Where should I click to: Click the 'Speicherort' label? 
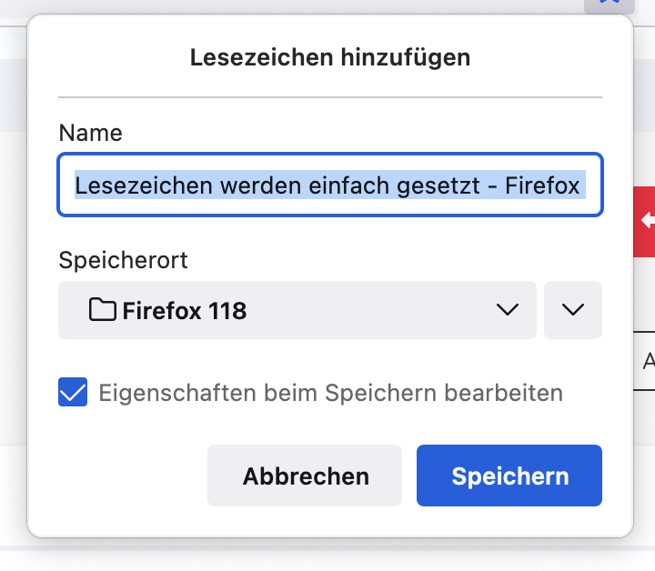pos(123,260)
